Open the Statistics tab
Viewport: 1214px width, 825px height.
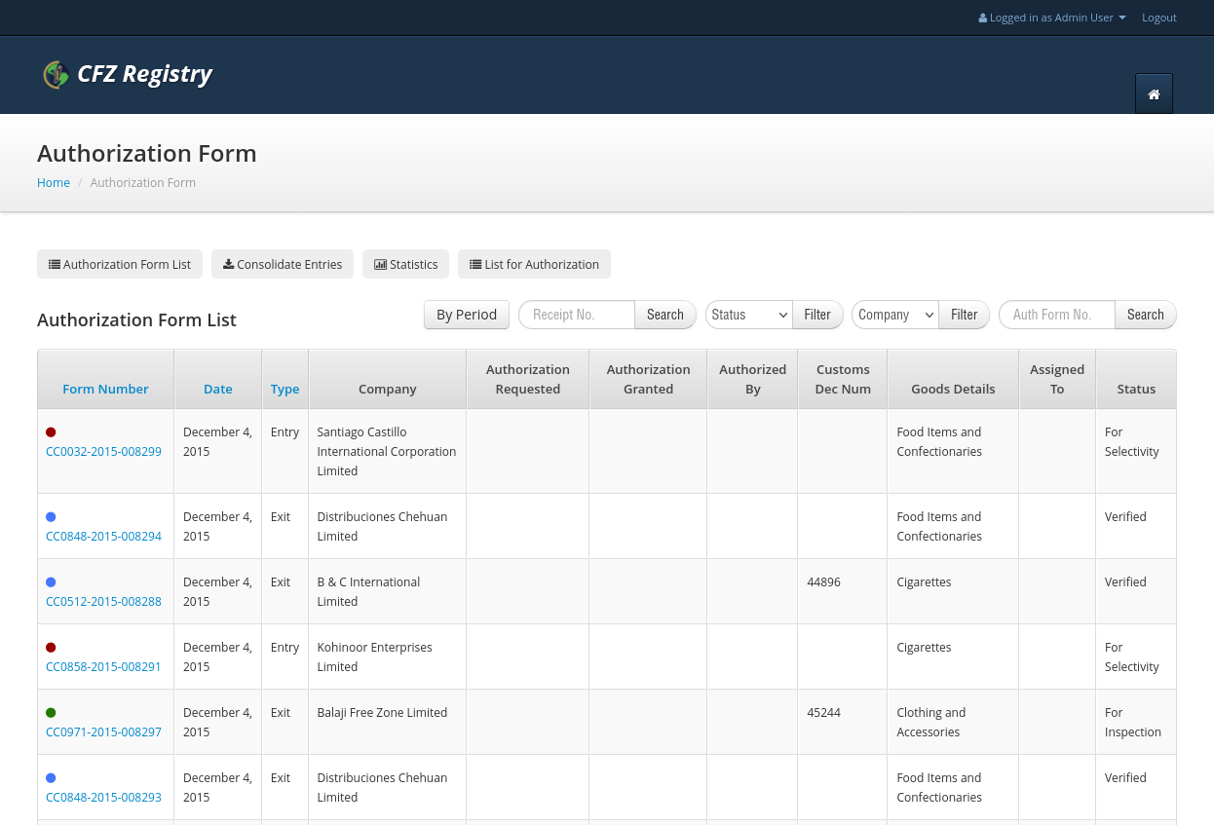pos(406,264)
